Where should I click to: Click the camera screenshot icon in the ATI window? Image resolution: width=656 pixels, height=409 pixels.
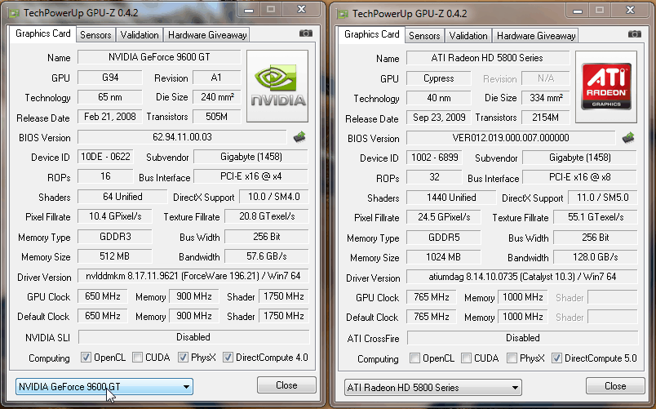click(635, 34)
